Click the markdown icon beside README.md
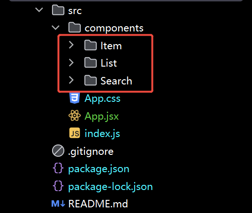Screen dimensions: 252x213 [58, 204]
